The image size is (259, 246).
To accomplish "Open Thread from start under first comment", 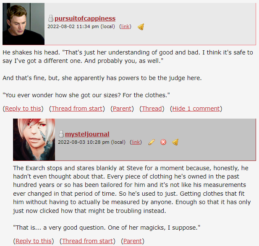I will 77,109.
